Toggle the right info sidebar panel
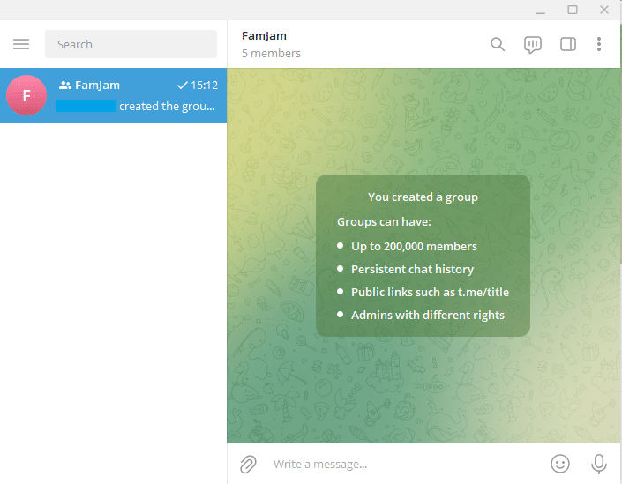622x484 pixels. pos(567,44)
